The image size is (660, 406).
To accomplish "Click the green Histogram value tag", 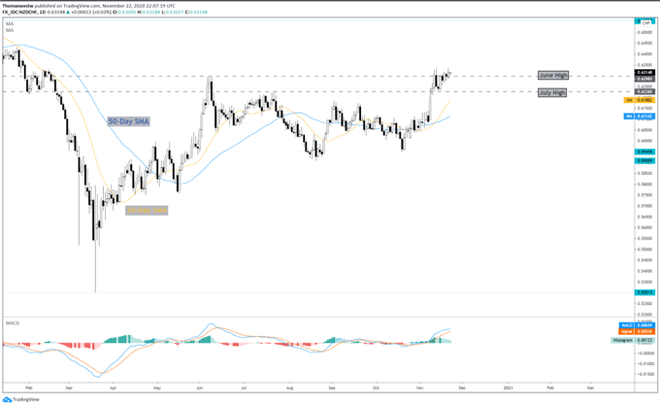I will 633,340.
